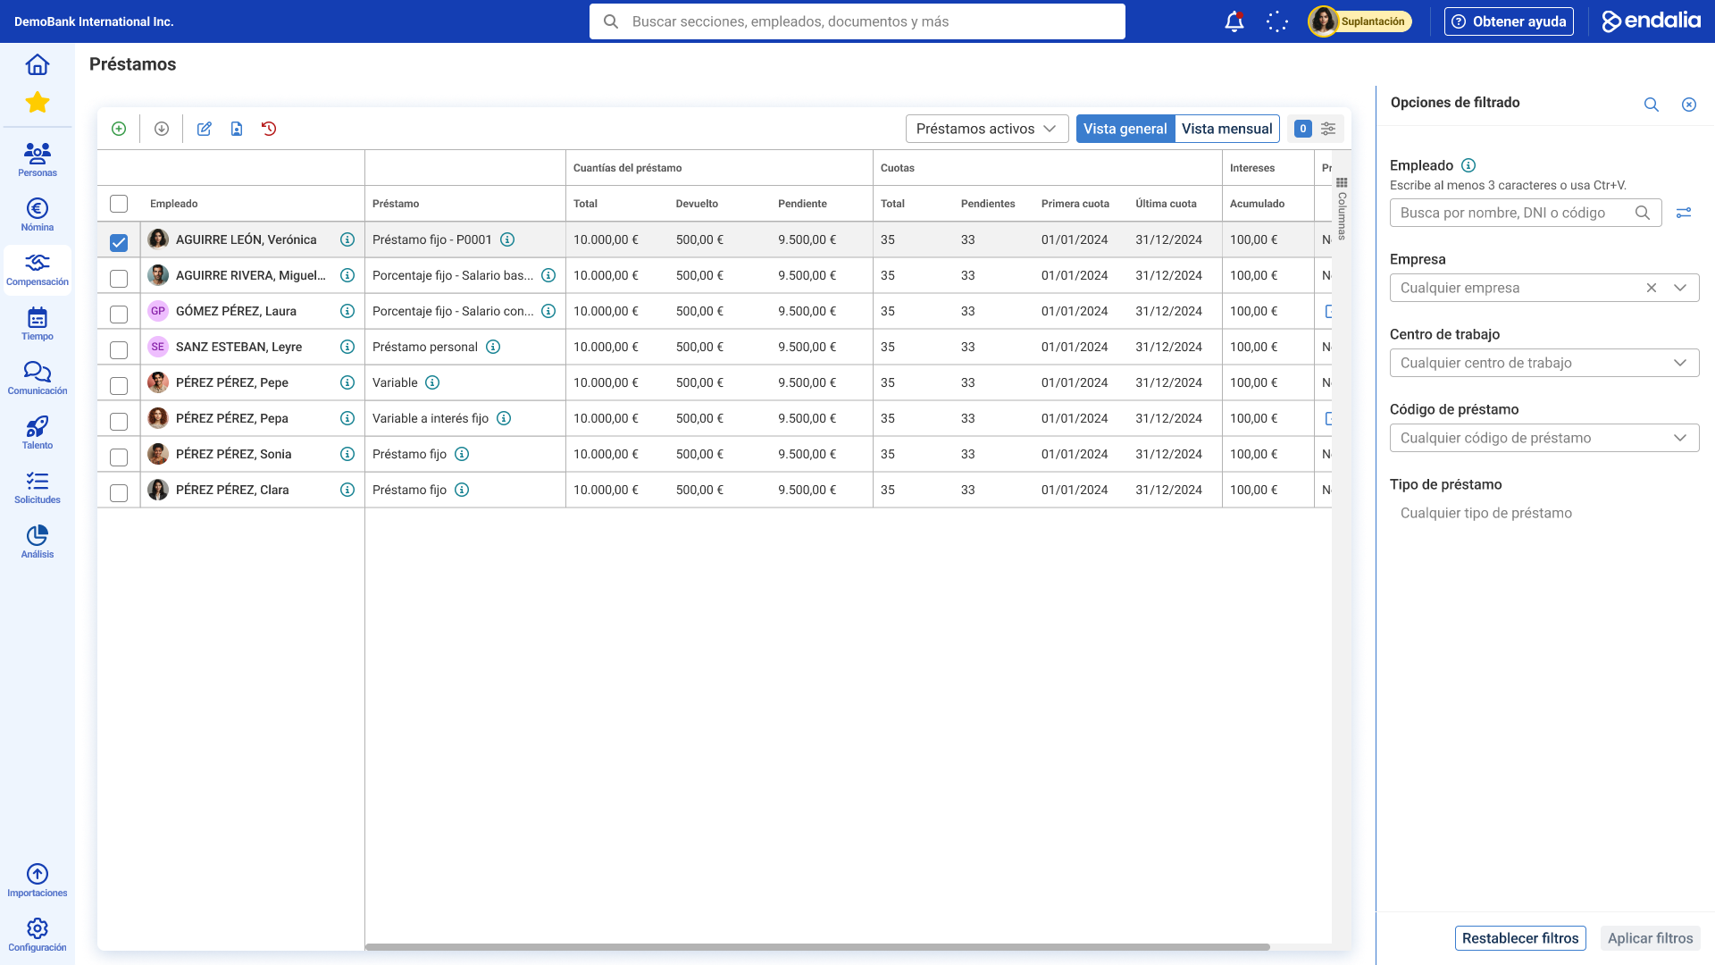The width and height of the screenshot is (1715, 965).
Task: Switch to Vista mensual tab
Action: click(x=1226, y=129)
